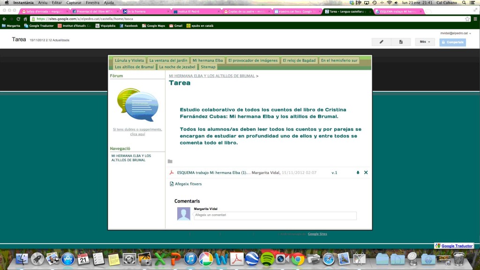Collapse the attachments folder section
The width and height of the screenshot is (480, 270).
(170, 161)
